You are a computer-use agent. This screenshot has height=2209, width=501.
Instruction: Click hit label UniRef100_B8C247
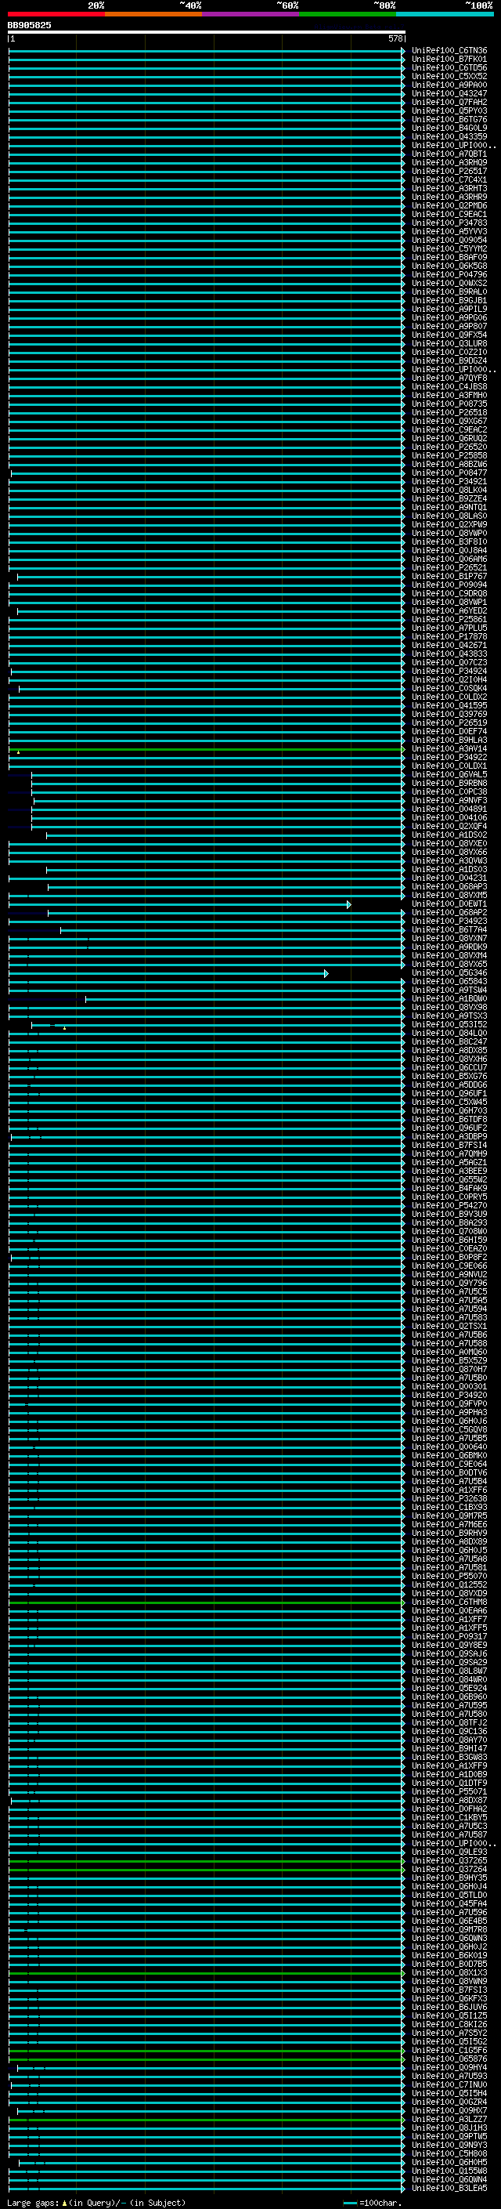pyautogui.click(x=449, y=1042)
